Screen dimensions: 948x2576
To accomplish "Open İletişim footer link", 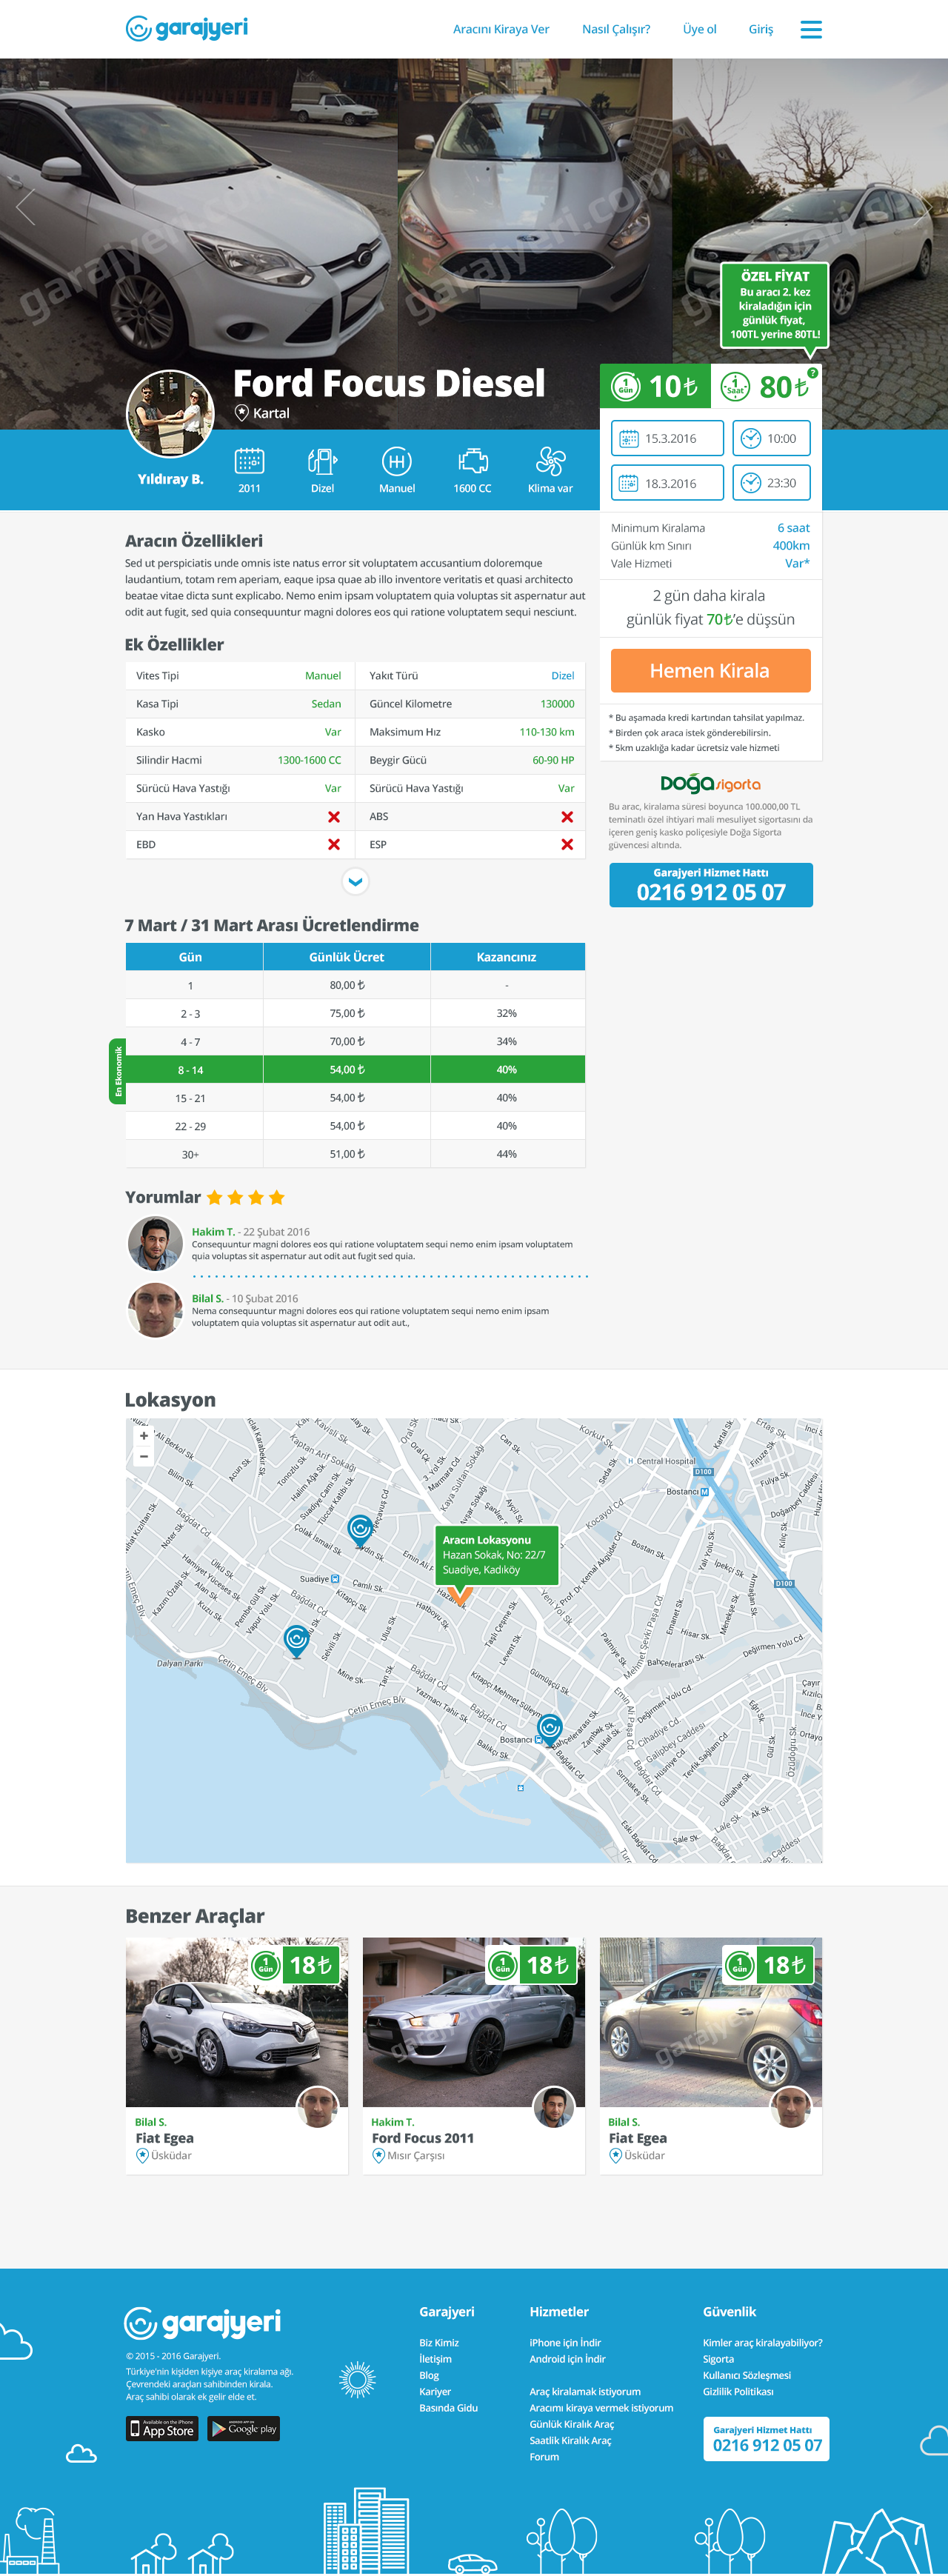I will point(435,2358).
